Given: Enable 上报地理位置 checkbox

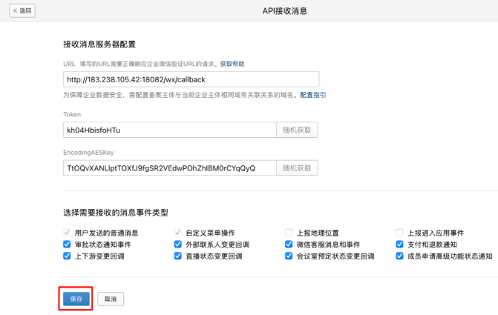Looking at the screenshot, I should click(x=289, y=232).
